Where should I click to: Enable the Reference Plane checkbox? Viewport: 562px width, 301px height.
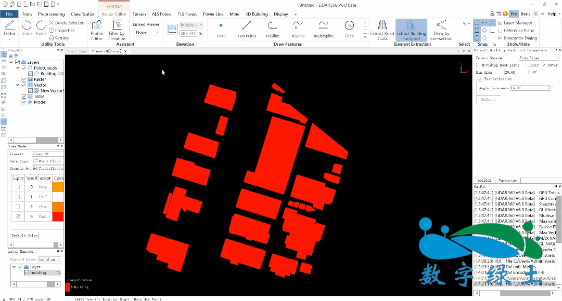tap(500, 31)
